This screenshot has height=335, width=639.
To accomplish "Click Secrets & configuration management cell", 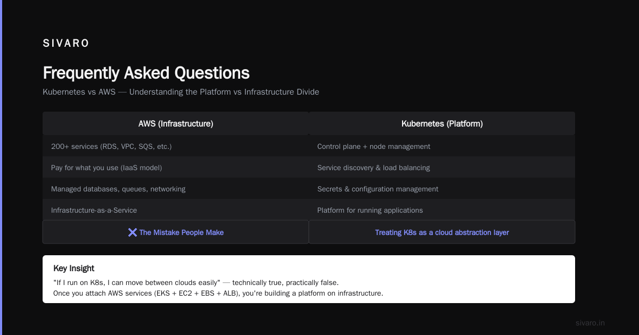I will (442, 189).
